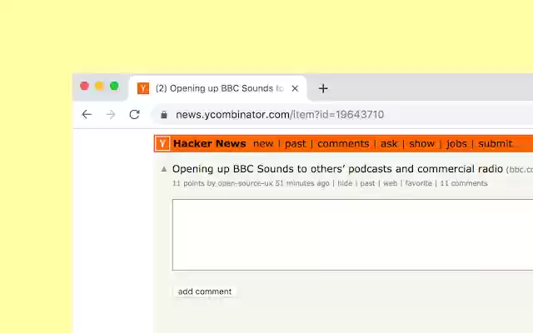This screenshot has height=333, width=533.
Task: Click the submit link in header
Action: [496, 144]
